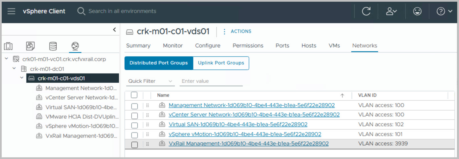Open the hamburger navigation menu
Viewport: 459px width, 159px height.
click(11, 11)
